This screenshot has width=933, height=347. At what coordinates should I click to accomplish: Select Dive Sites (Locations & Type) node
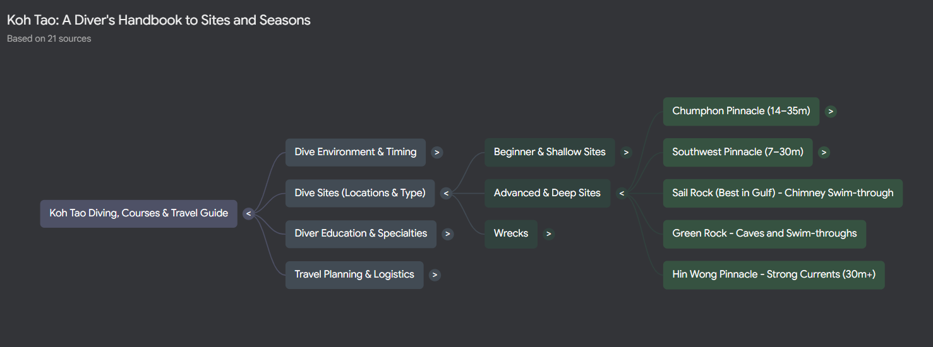(x=359, y=193)
